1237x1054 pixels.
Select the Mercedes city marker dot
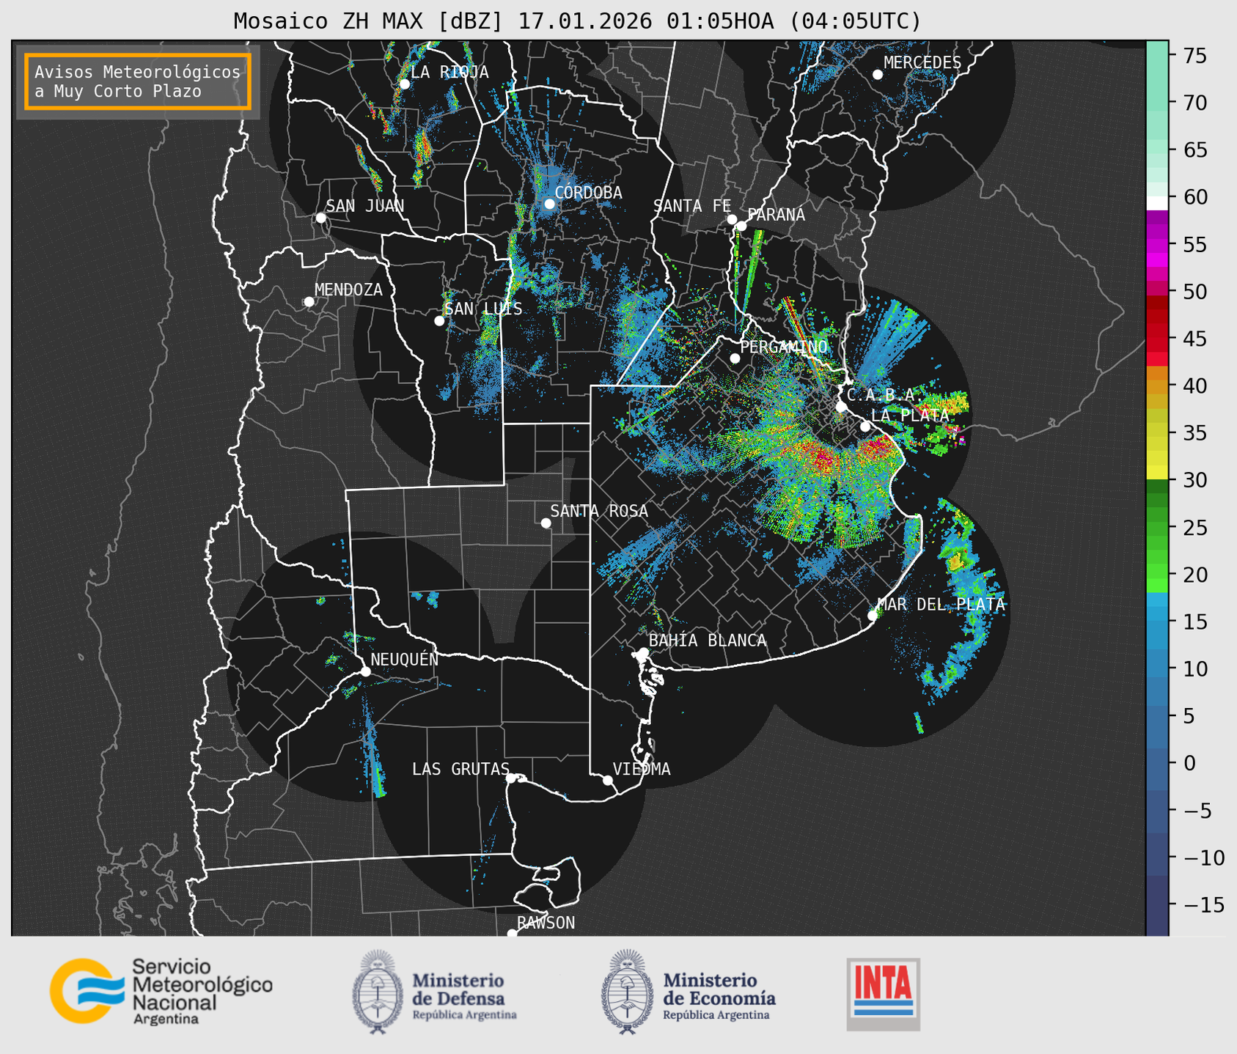click(x=878, y=75)
